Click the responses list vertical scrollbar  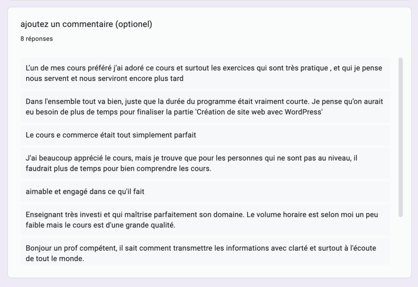[x=400, y=137]
